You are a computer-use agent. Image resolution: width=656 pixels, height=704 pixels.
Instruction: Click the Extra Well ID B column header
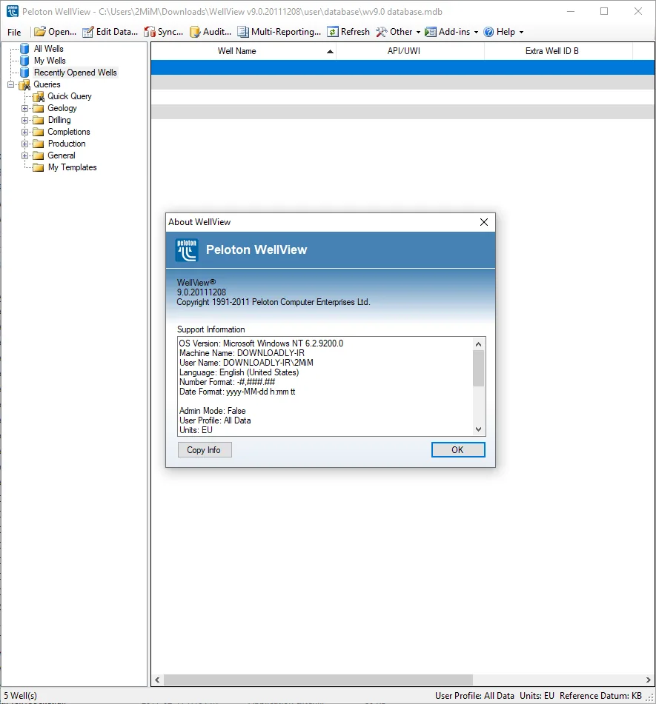tap(558, 51)
